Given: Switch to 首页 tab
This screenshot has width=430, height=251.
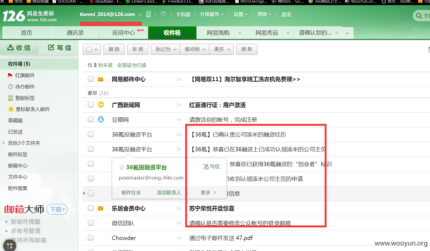Looking at the screenshot, I should (x=27, y=33).
